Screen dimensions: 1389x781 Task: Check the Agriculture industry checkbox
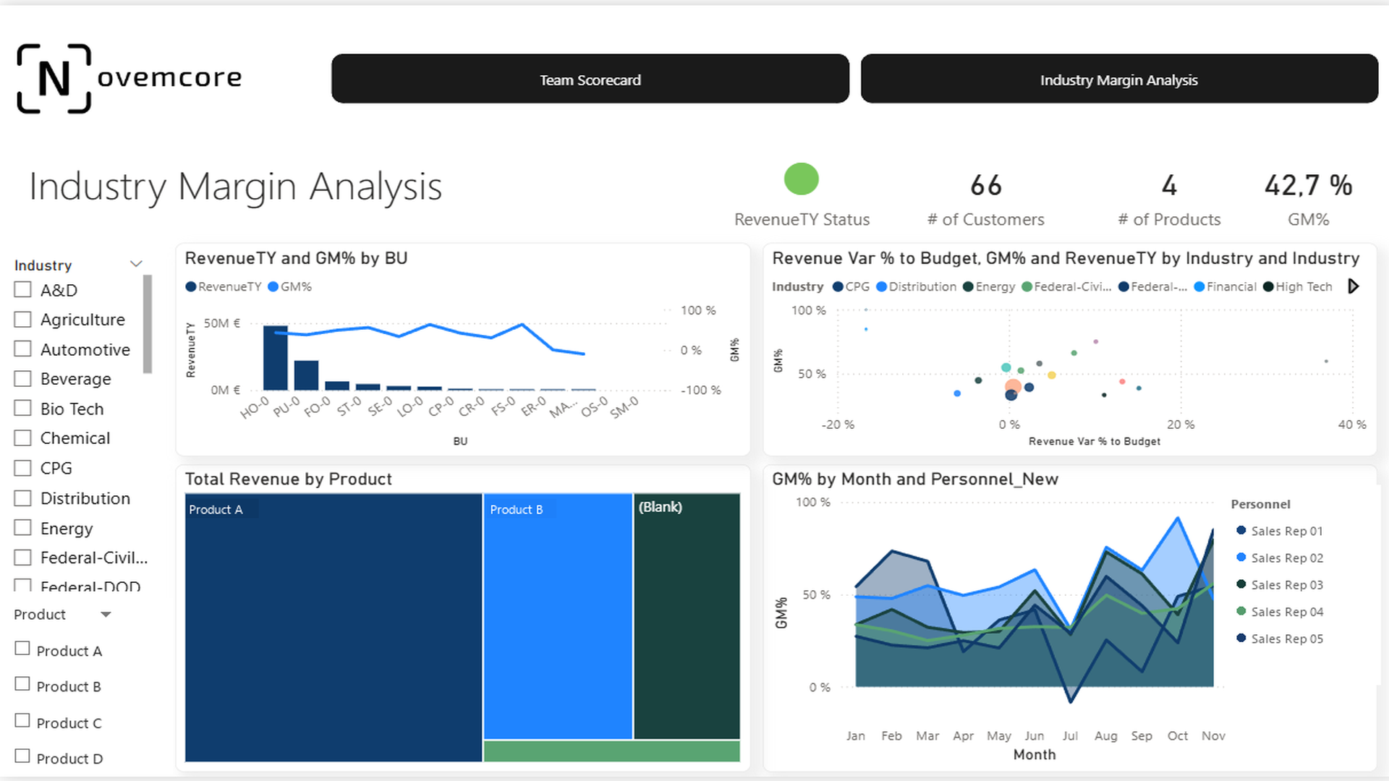pos(23,319)
